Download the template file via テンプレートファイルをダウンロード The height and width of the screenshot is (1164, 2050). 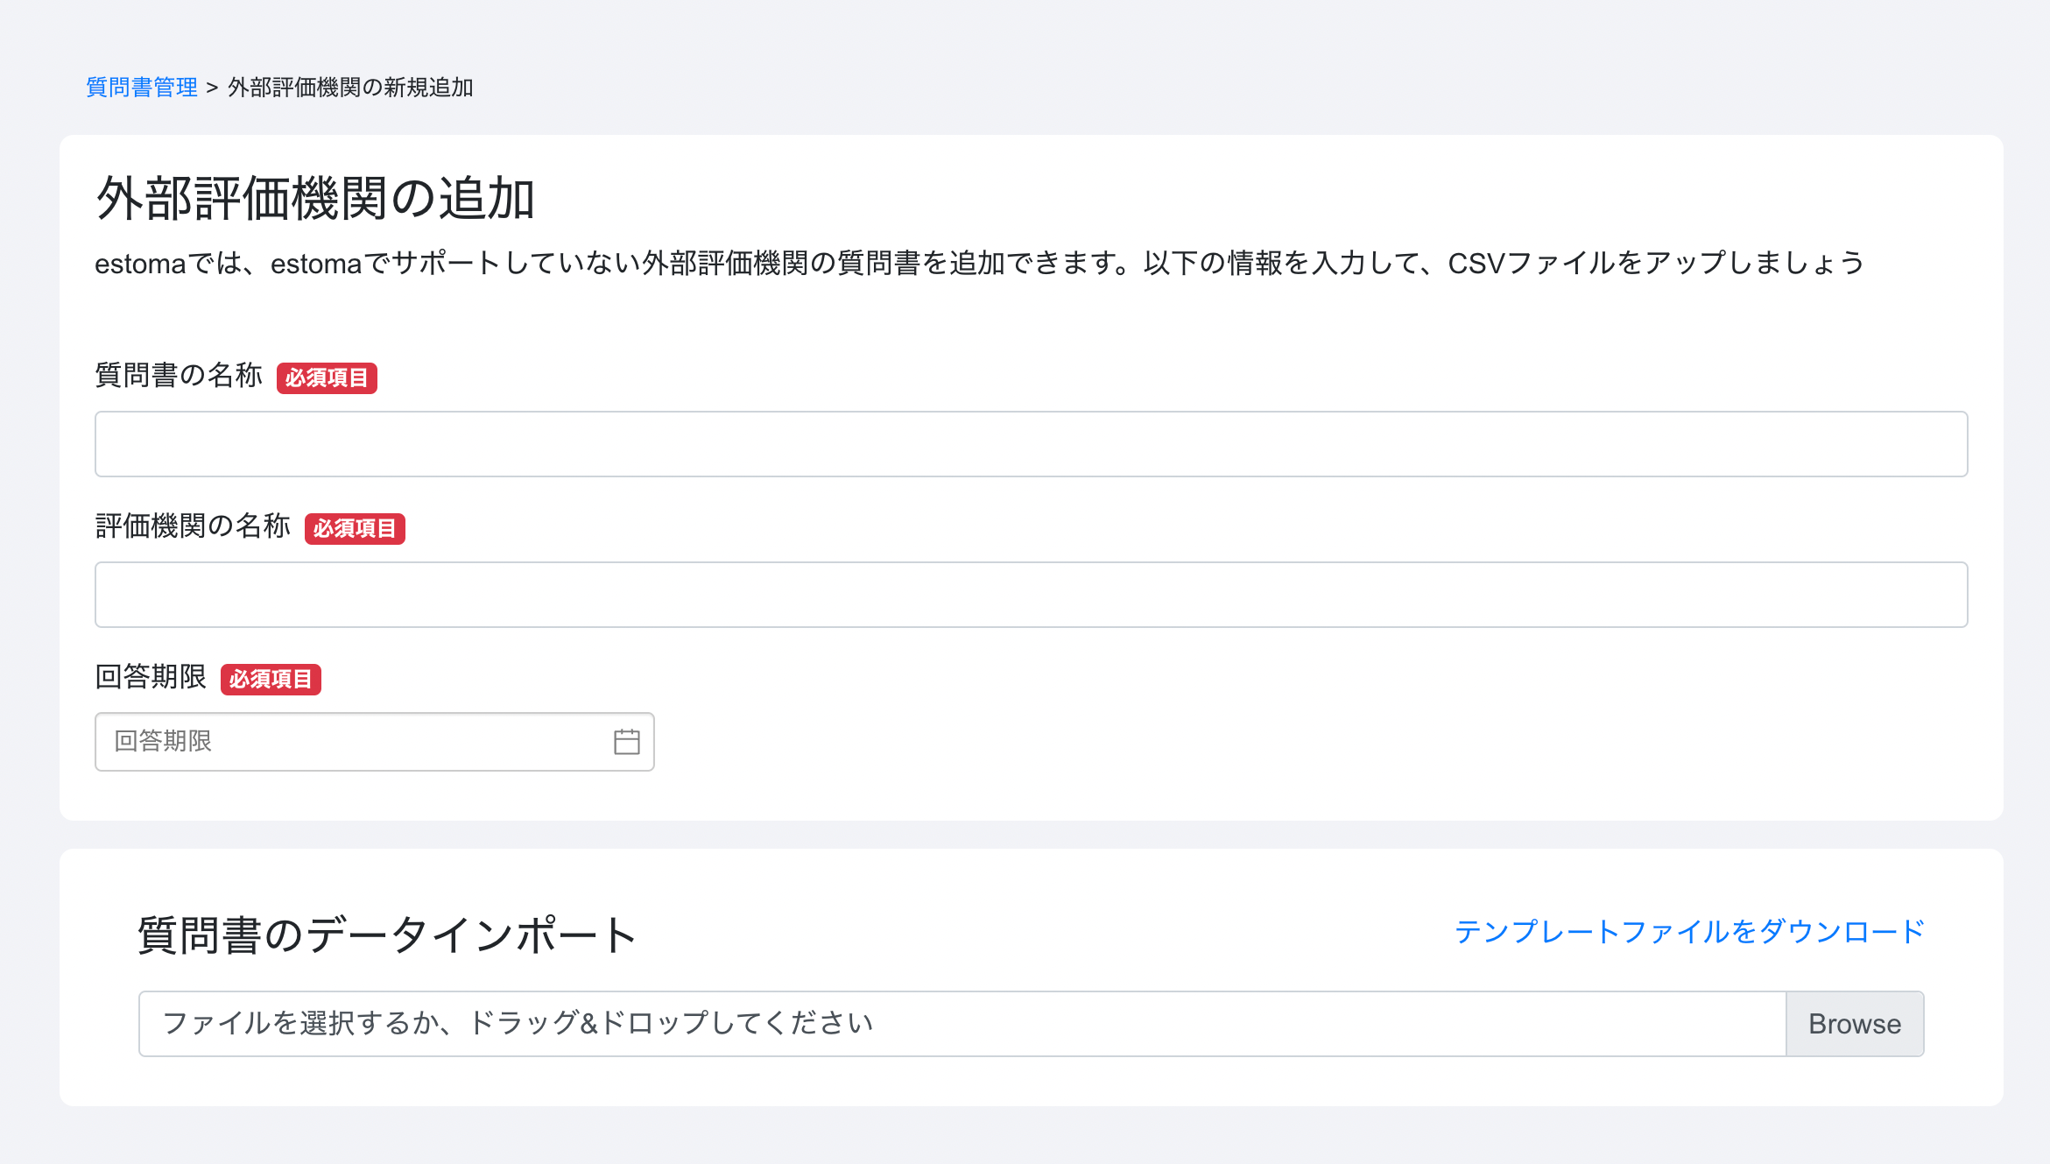[1688, 931]
